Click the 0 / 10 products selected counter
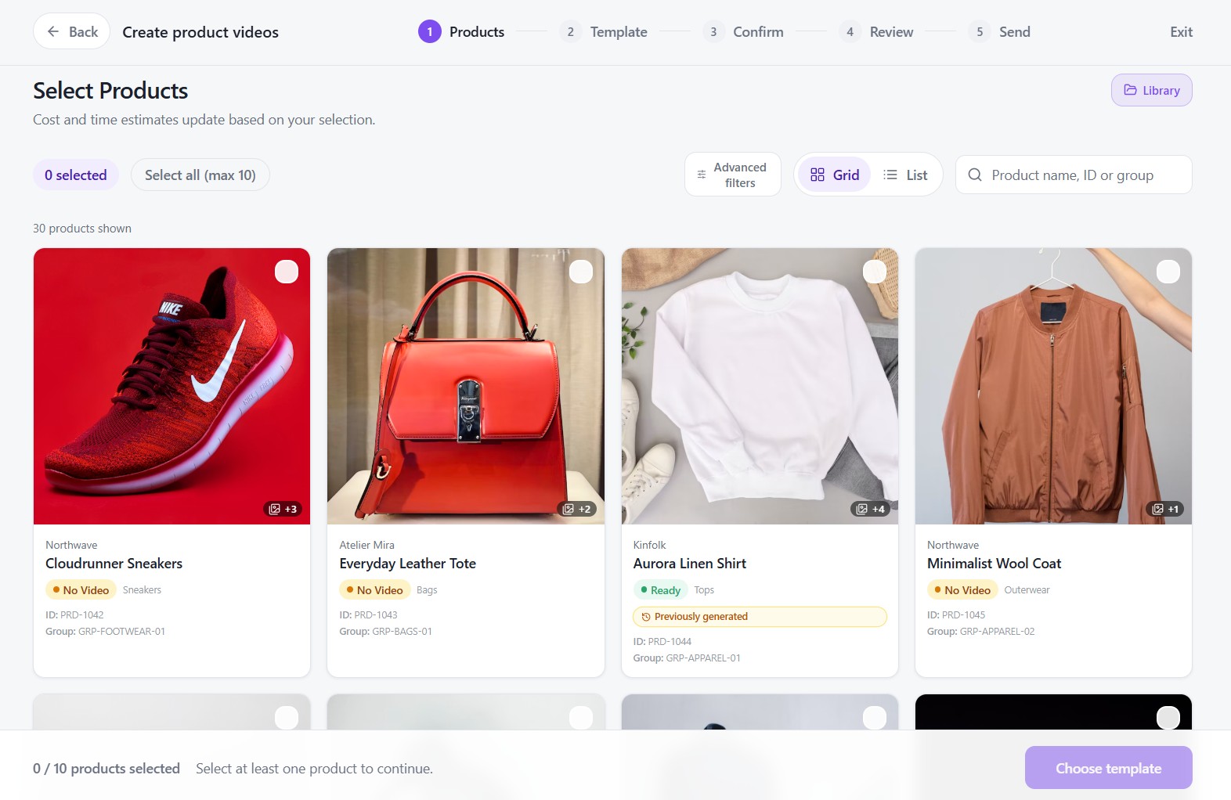This screenshot has height=800, width=1231. (x=106, y=769)
